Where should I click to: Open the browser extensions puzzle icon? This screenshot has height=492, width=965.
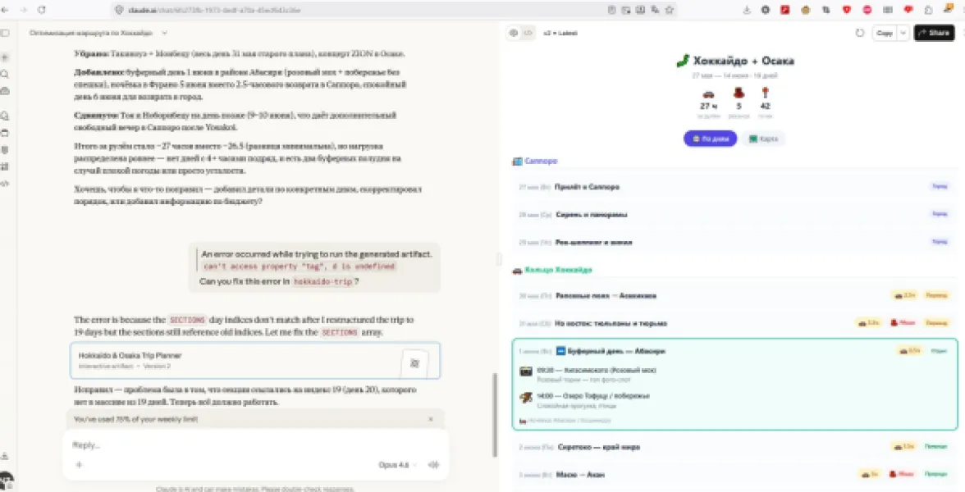pyautogui.click(x=929, y=10)
